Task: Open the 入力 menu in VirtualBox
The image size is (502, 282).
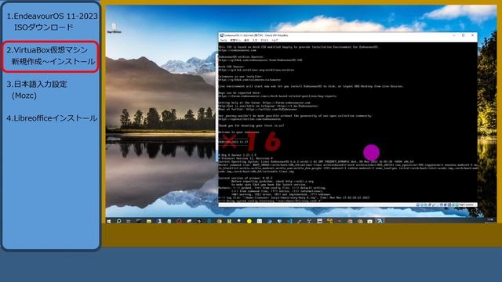Action: pos(255,40)
